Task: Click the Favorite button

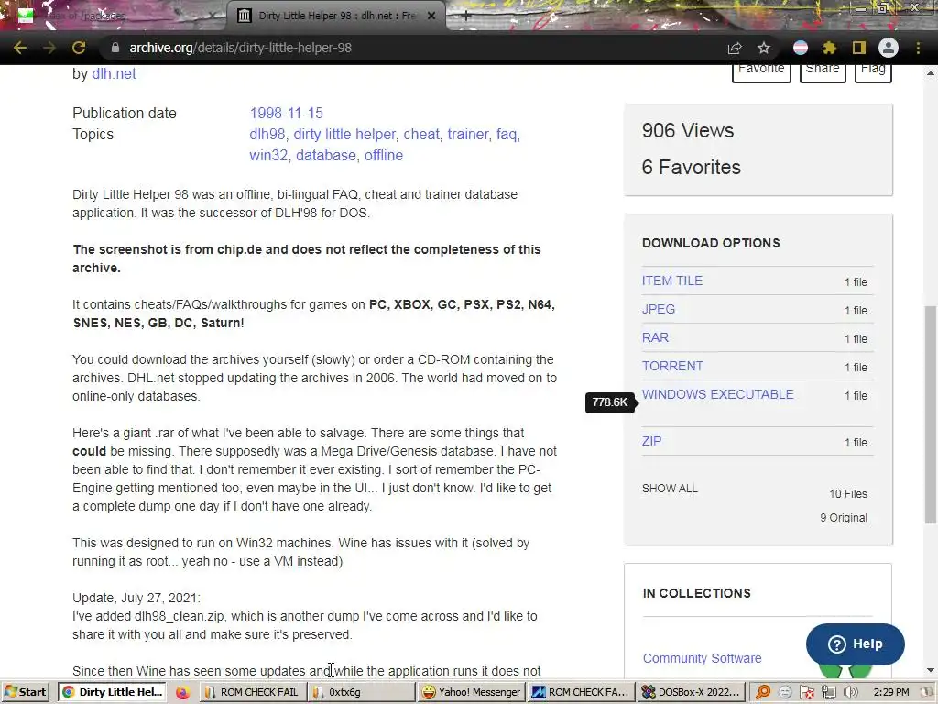Action: tap(761, 71)
